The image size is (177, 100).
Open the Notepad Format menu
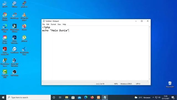tap(53, 24)
